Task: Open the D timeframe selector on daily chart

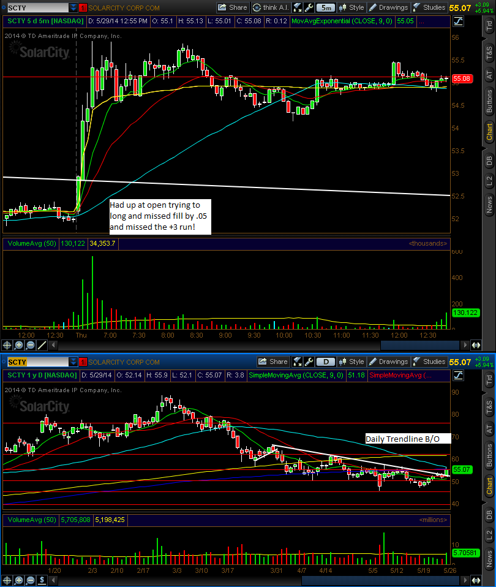Action: click(326, 362)
